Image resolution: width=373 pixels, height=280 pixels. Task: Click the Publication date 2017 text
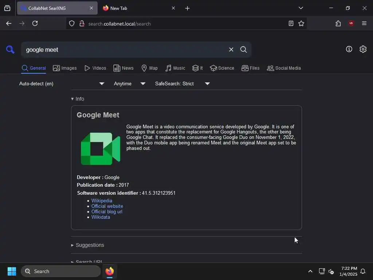103,185
